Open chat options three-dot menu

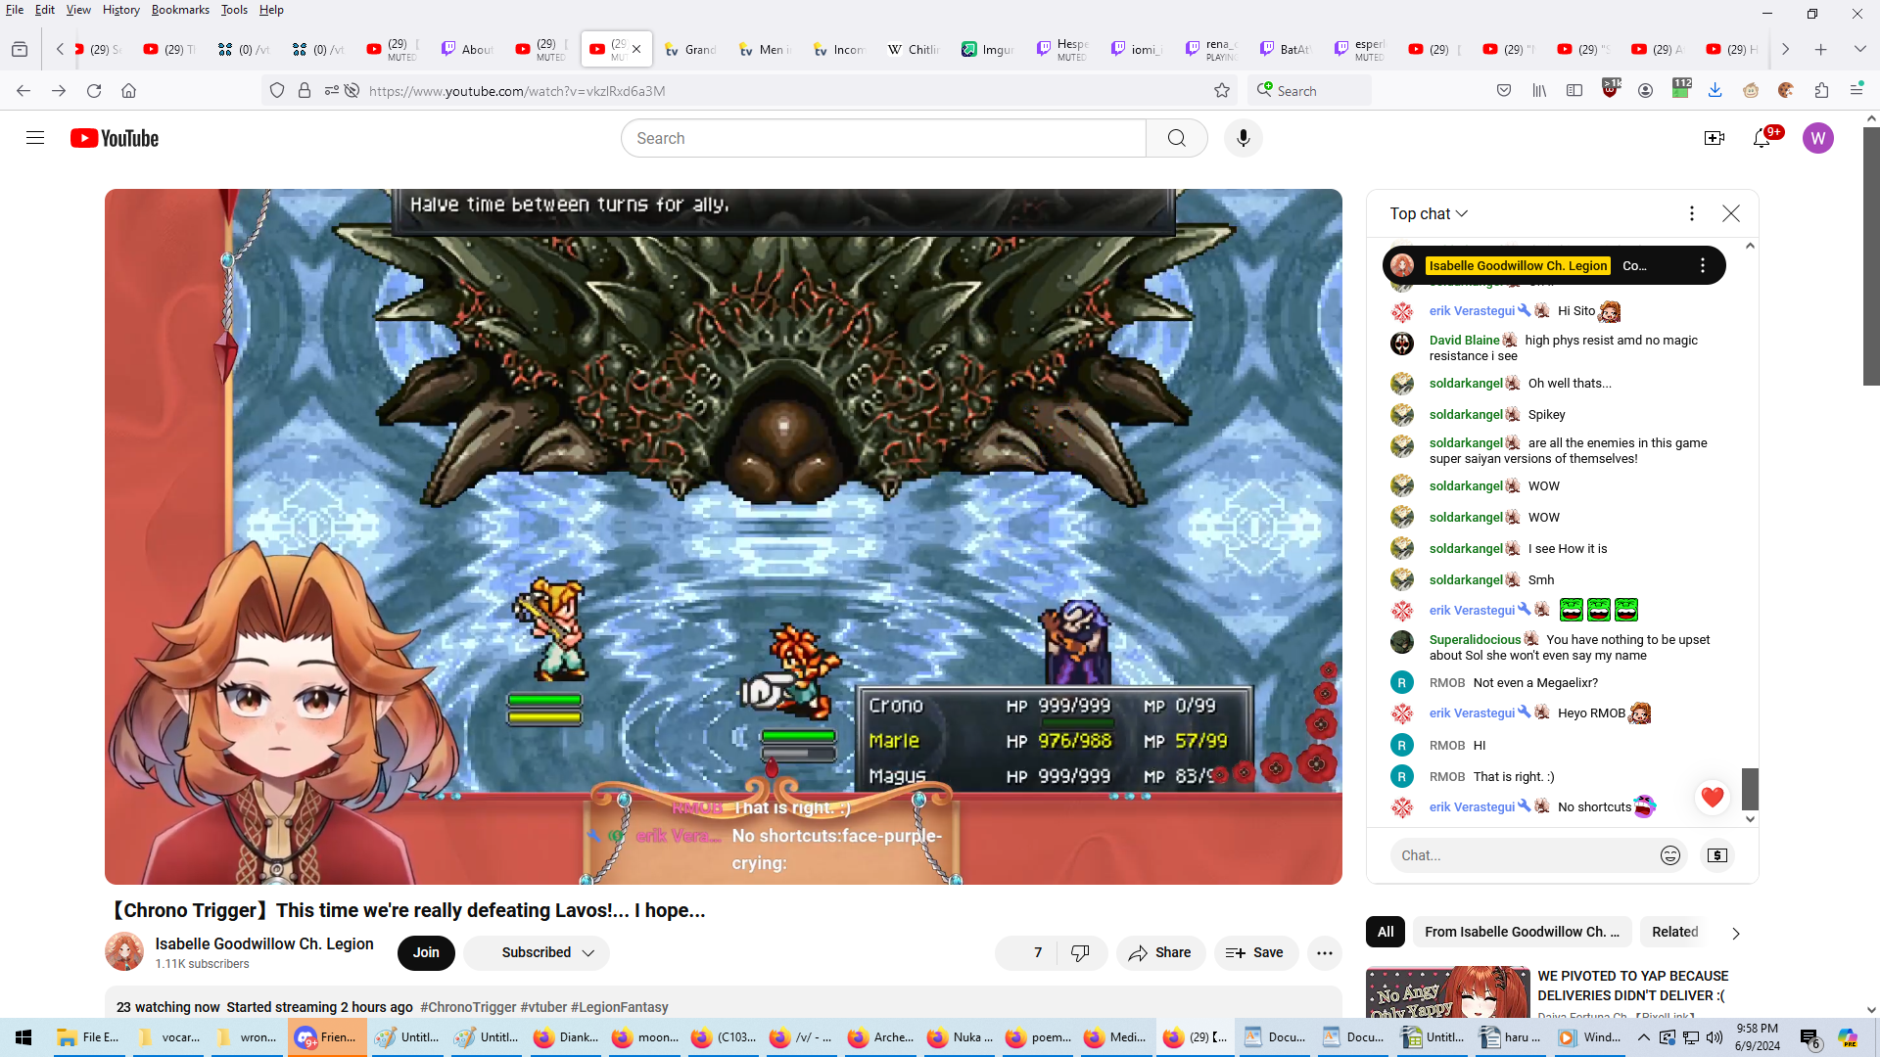pyautogui.click(x=1691, y=213)
